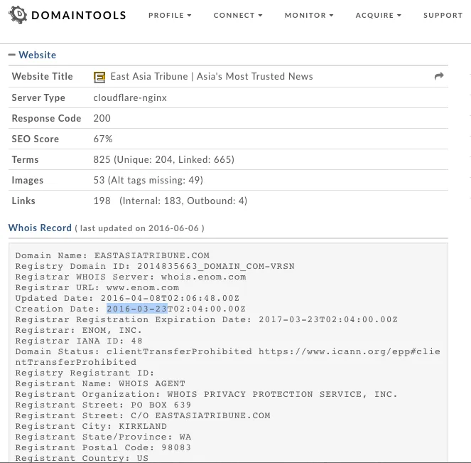The width and height of the screenshot is (471, 463).
Task: Open the Connect dropdown menu
Action: pyautogui.click(x=238, y=16)
